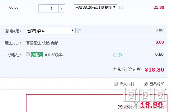Click the 普通配送 快递 免邮 shipping text
This screenshot has width=169, height=112.
pos(42,43)
